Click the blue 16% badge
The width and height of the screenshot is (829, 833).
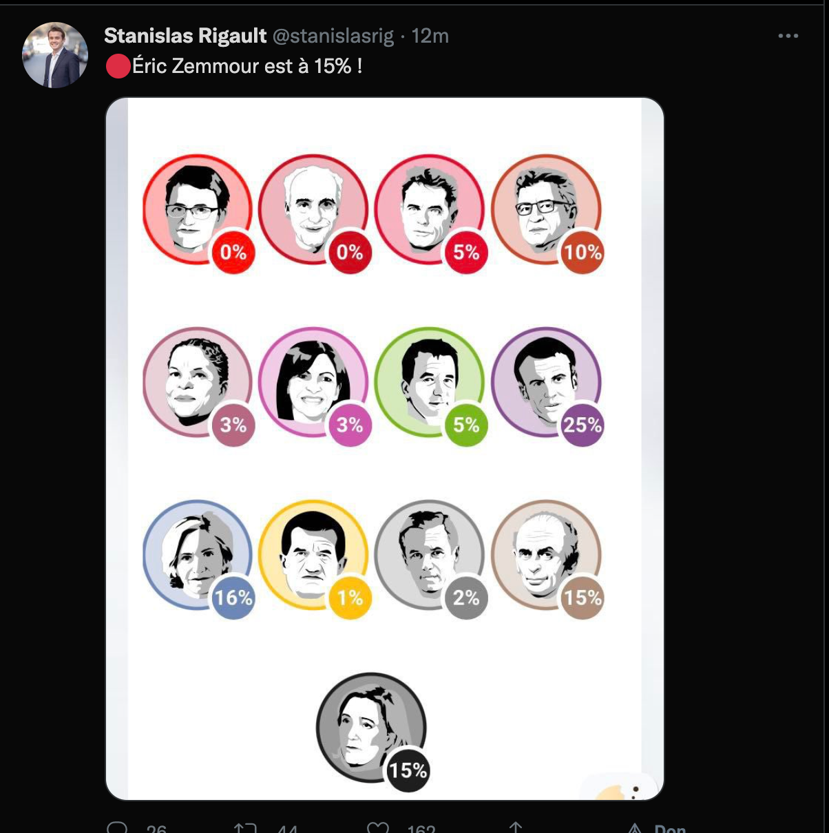(x=233, y=598)
